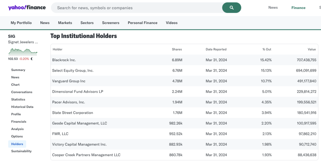Click the Date Reported column header

pyautogui.click(x=216, y=49)
